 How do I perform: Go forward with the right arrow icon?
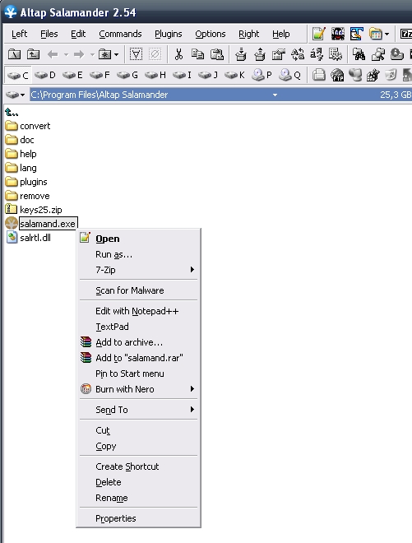point(79,54)
